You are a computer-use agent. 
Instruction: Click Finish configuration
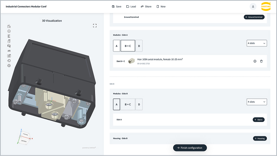click(x=190, y=148)
